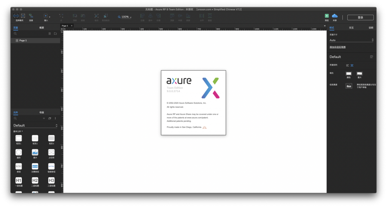
Task: Switch to the Notes (说明) tab
Action: tap(371, 28)
